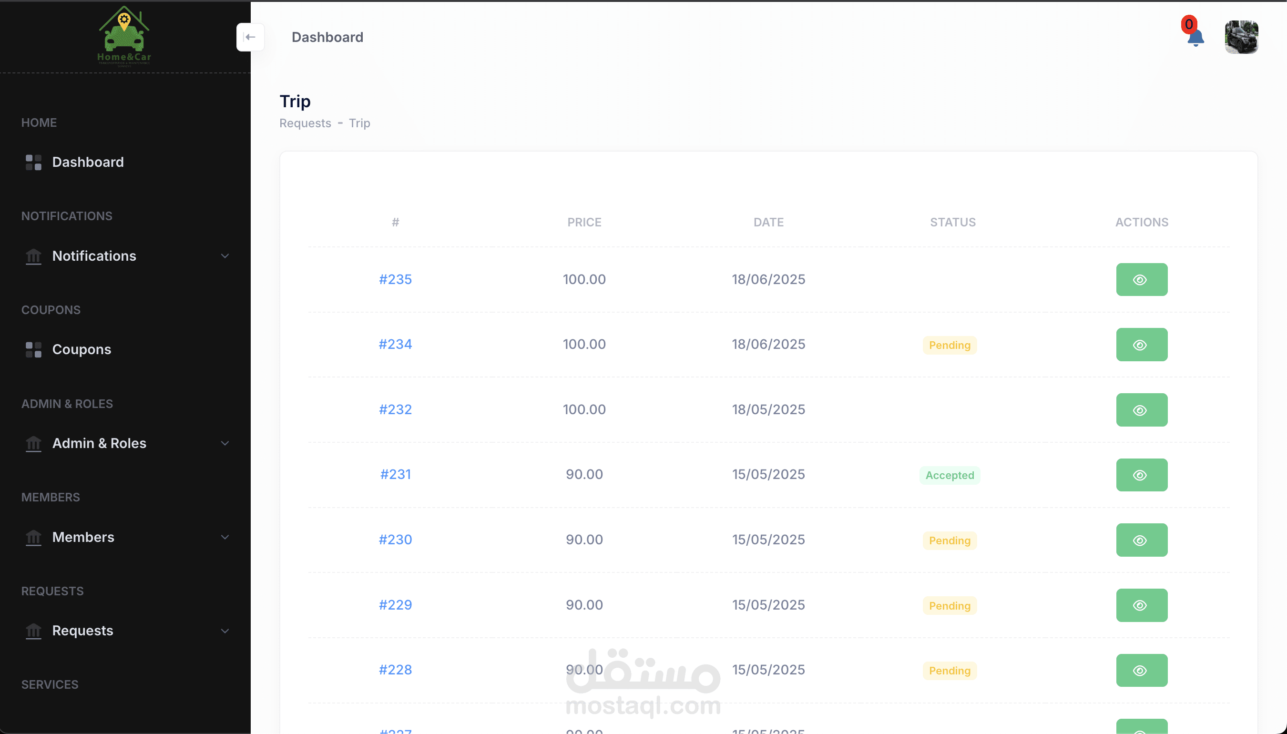Open trip #234 via its link

[395, 344]
